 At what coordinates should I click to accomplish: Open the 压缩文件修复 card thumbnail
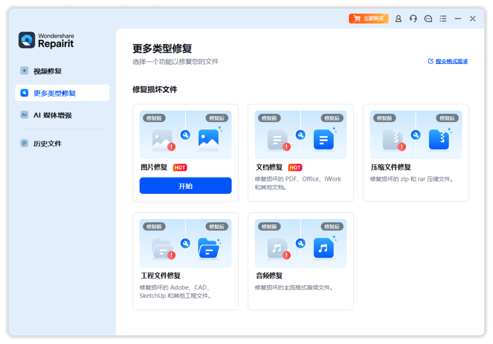[x=415, y=135]
